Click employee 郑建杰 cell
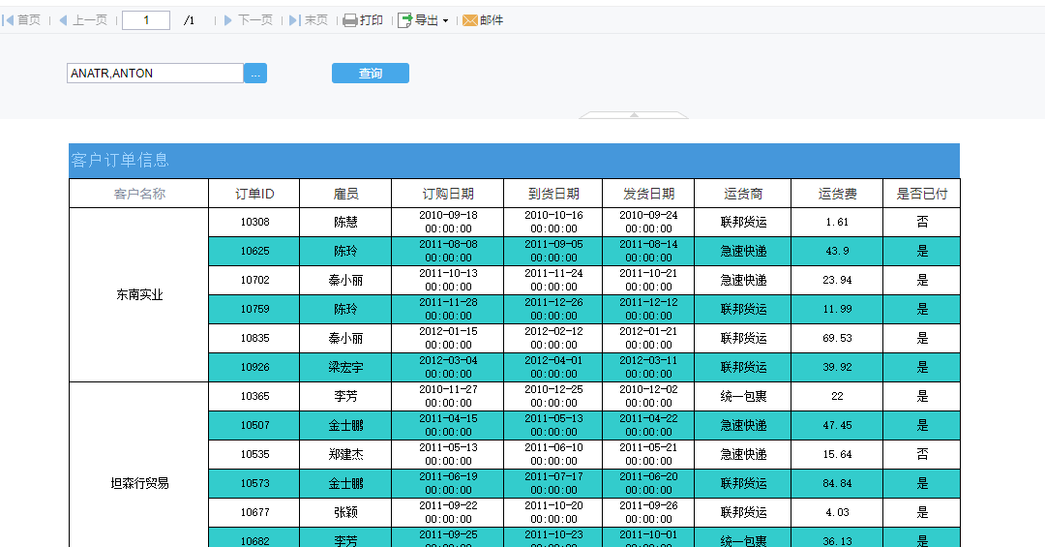The height and width of the screenshot is (547, 1045). [345, 454]
